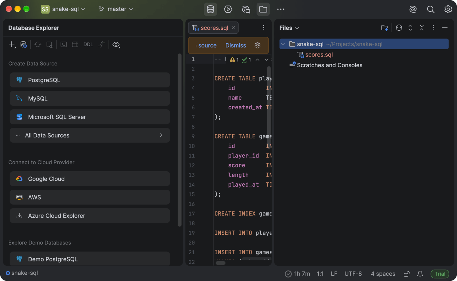Open notification settings gear

257,45
